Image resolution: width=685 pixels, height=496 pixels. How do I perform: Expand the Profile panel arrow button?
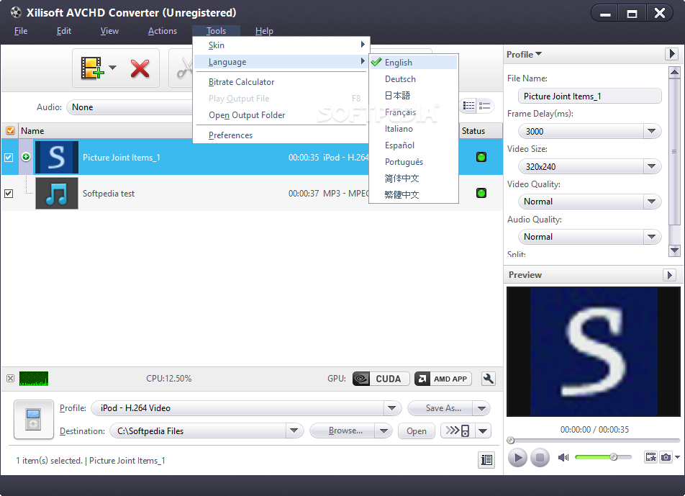point(671,54)
